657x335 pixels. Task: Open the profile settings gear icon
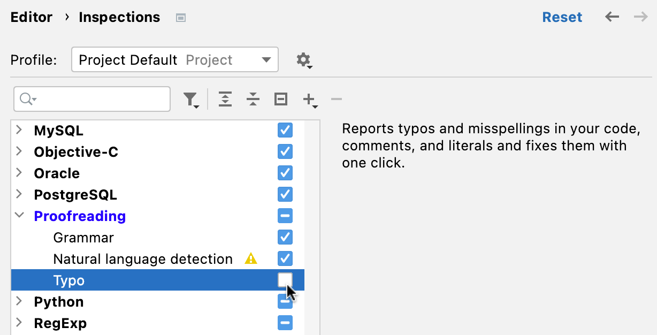tap(302, 60)
